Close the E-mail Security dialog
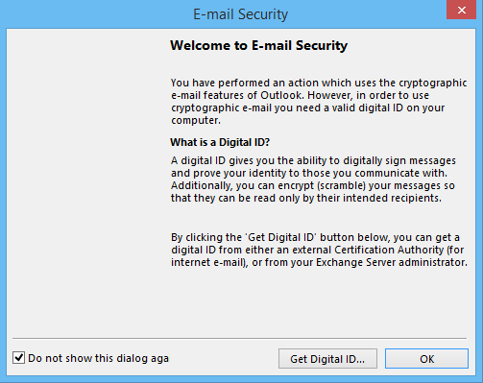This screenshot has height=383, width=483. 461,10
